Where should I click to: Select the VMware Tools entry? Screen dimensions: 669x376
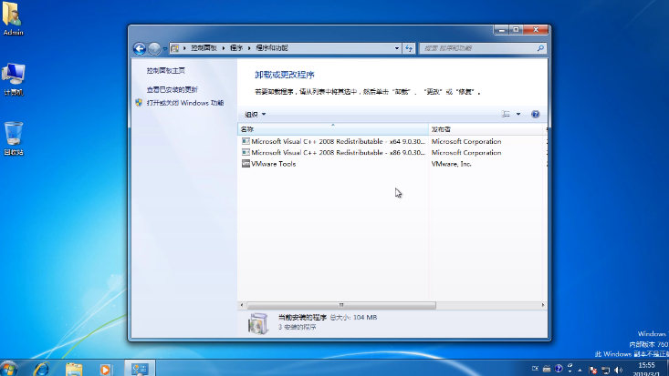[x=273, y=164]
